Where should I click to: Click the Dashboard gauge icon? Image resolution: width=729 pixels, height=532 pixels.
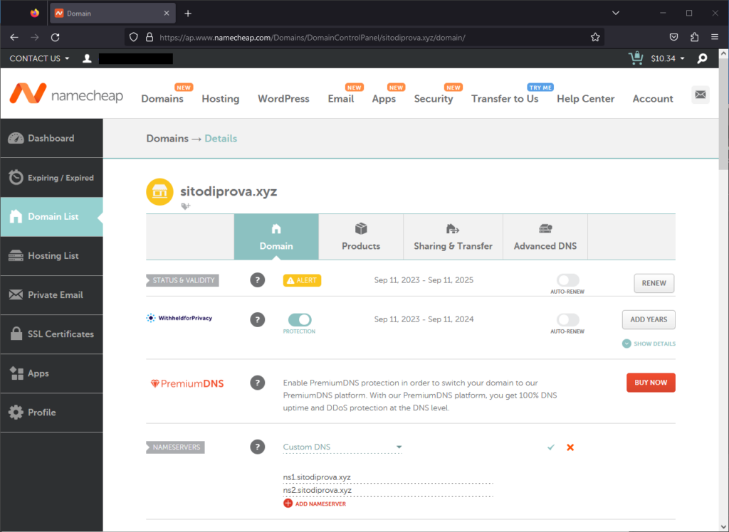(16, 138)
